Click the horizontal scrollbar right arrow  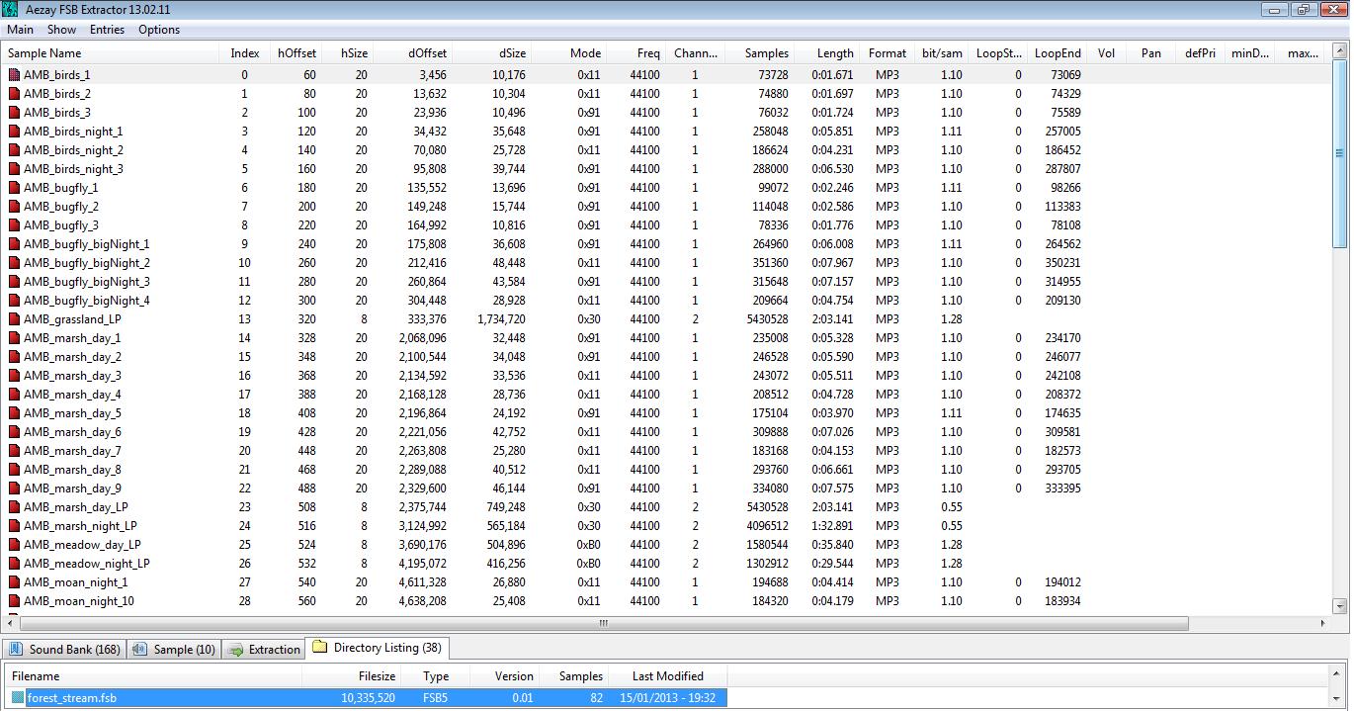(1322, 623)
